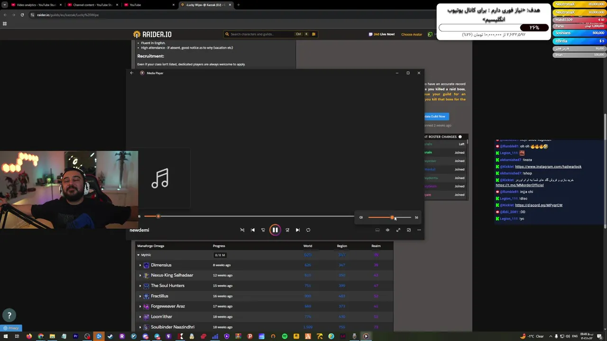Click the Region column header
This screenshot has width=607, height=341.
point(342,246)
